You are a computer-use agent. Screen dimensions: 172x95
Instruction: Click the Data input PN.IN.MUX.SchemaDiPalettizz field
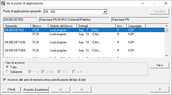pos(74,20)
